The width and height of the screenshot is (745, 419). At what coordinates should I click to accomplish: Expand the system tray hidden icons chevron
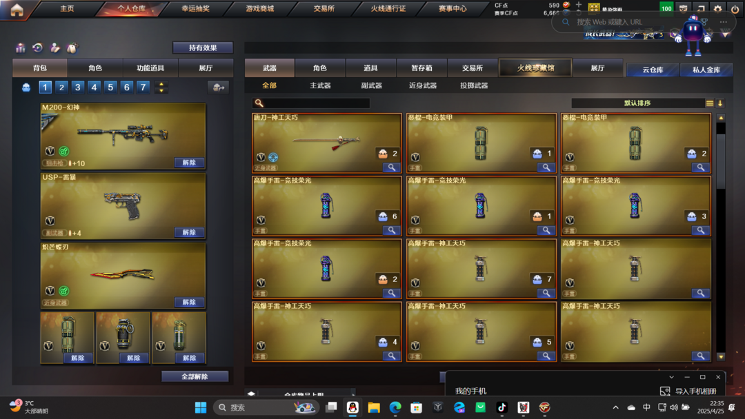616,407
